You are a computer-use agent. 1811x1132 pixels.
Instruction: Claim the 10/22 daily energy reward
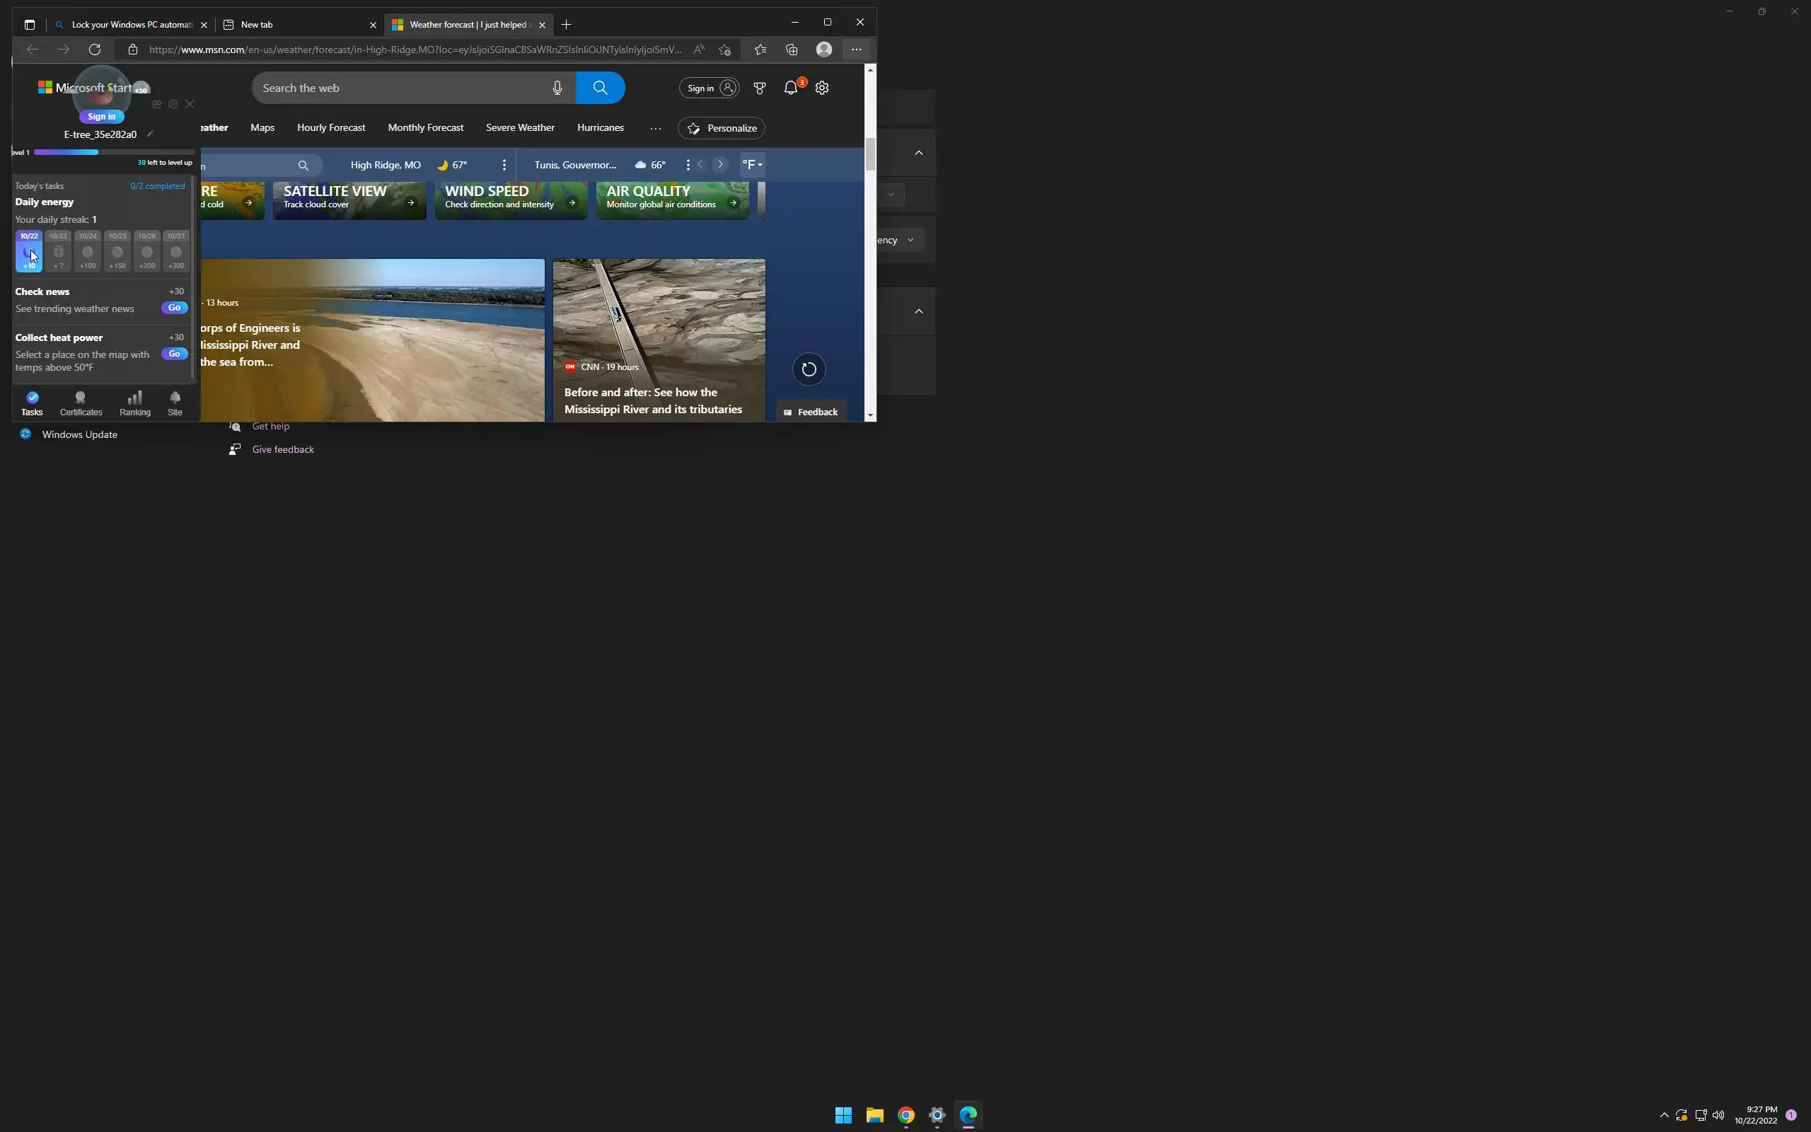[29, 252]
